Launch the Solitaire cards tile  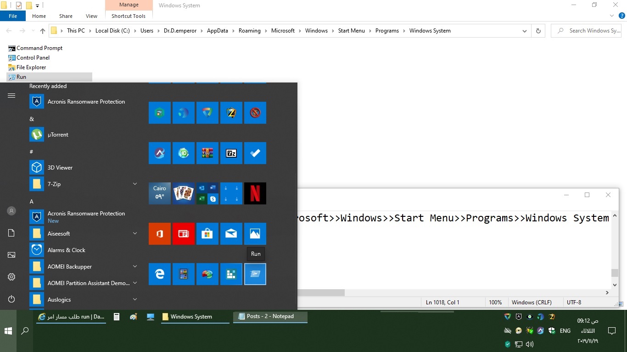pyautogui.click(x=184, y=193)
